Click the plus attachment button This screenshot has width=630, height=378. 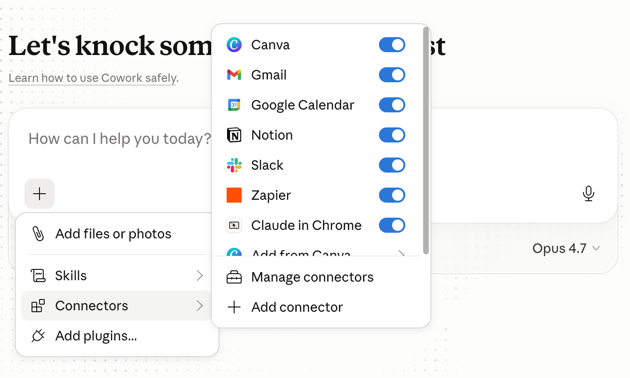pyautogui.click(x=39, y=194)
